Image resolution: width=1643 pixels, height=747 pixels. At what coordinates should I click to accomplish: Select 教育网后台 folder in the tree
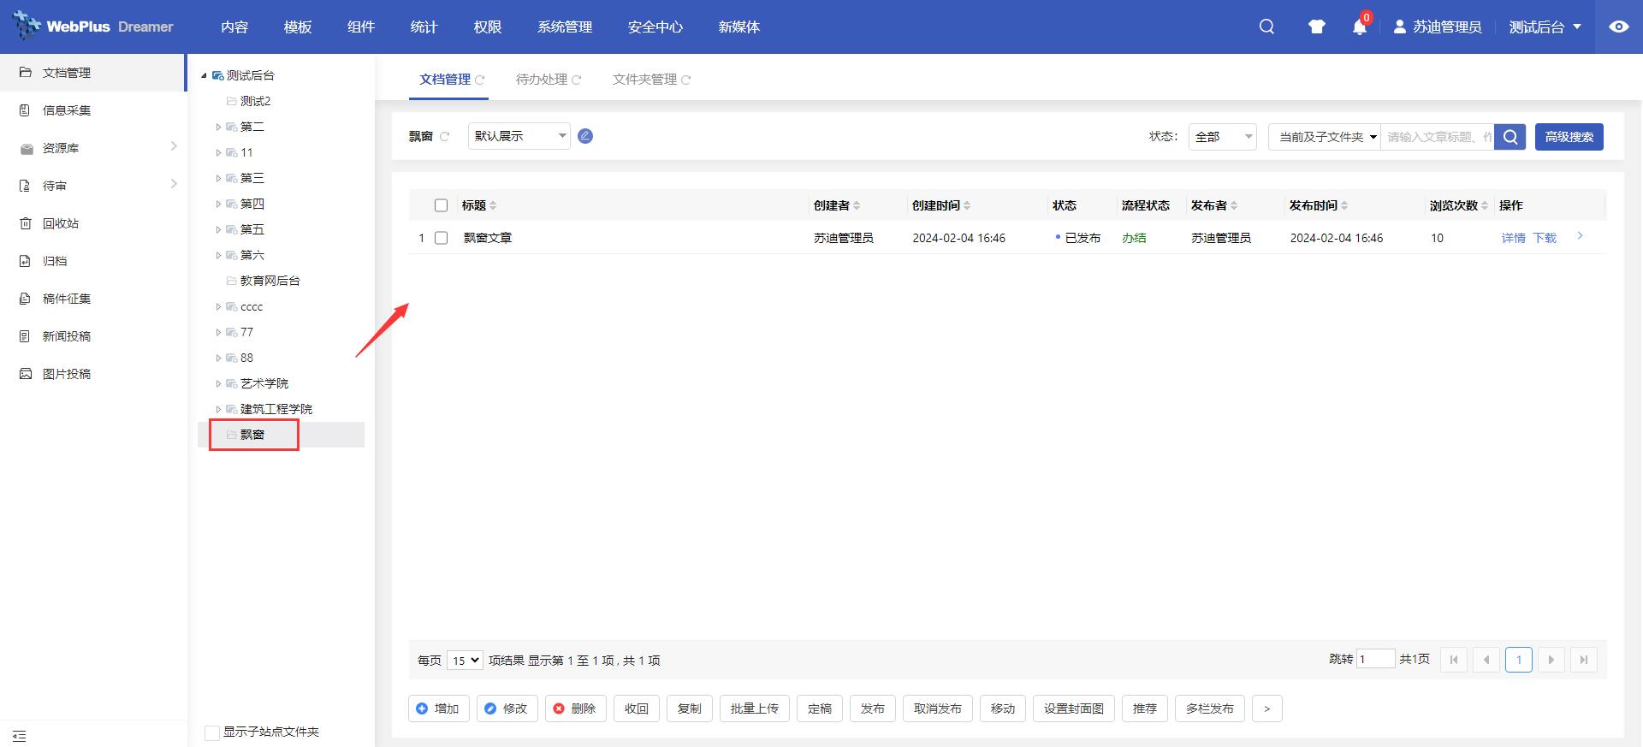(x=270, y=281)
